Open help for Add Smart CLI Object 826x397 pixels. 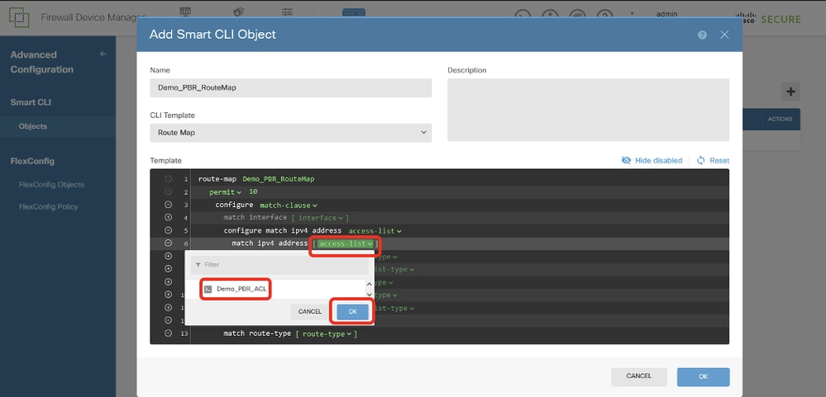702,35
